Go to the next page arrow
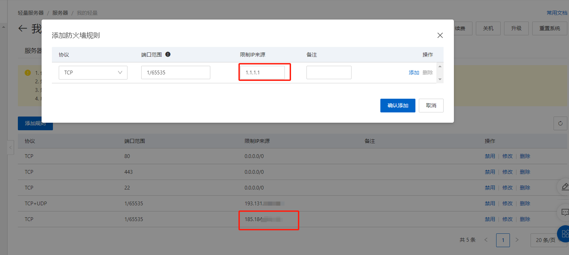This screenshot has width=569, height=255. pos(517,240)
